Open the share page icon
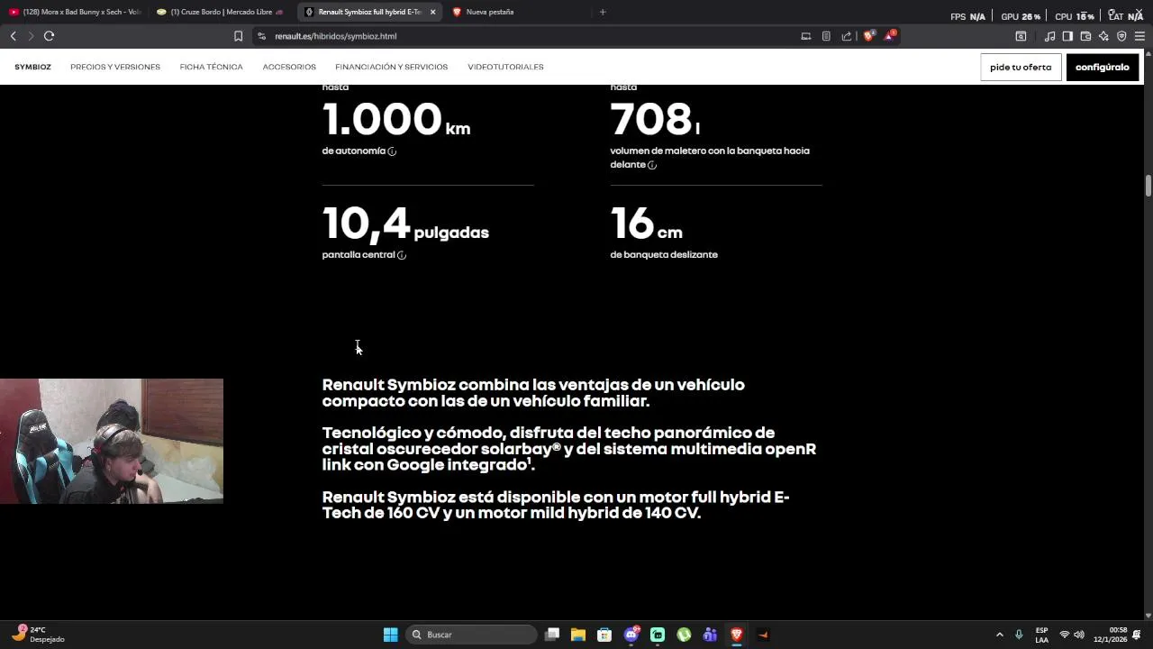Image resolution: width=1153 pixels, height=649 pixels. click(847, 36)
